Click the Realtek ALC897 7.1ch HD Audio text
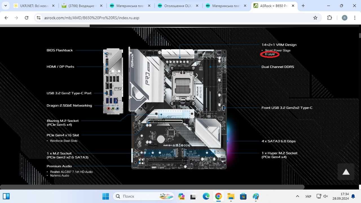 pyautogui.click(x=71, y=172)
